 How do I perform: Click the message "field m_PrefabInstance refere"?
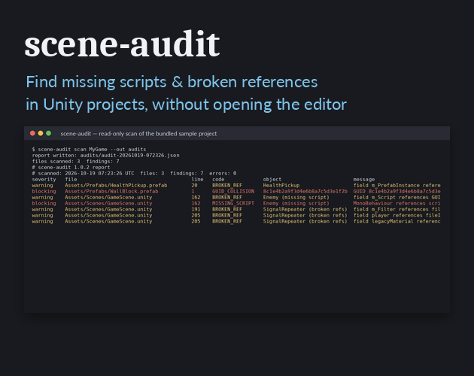click(x=397, y=185)
